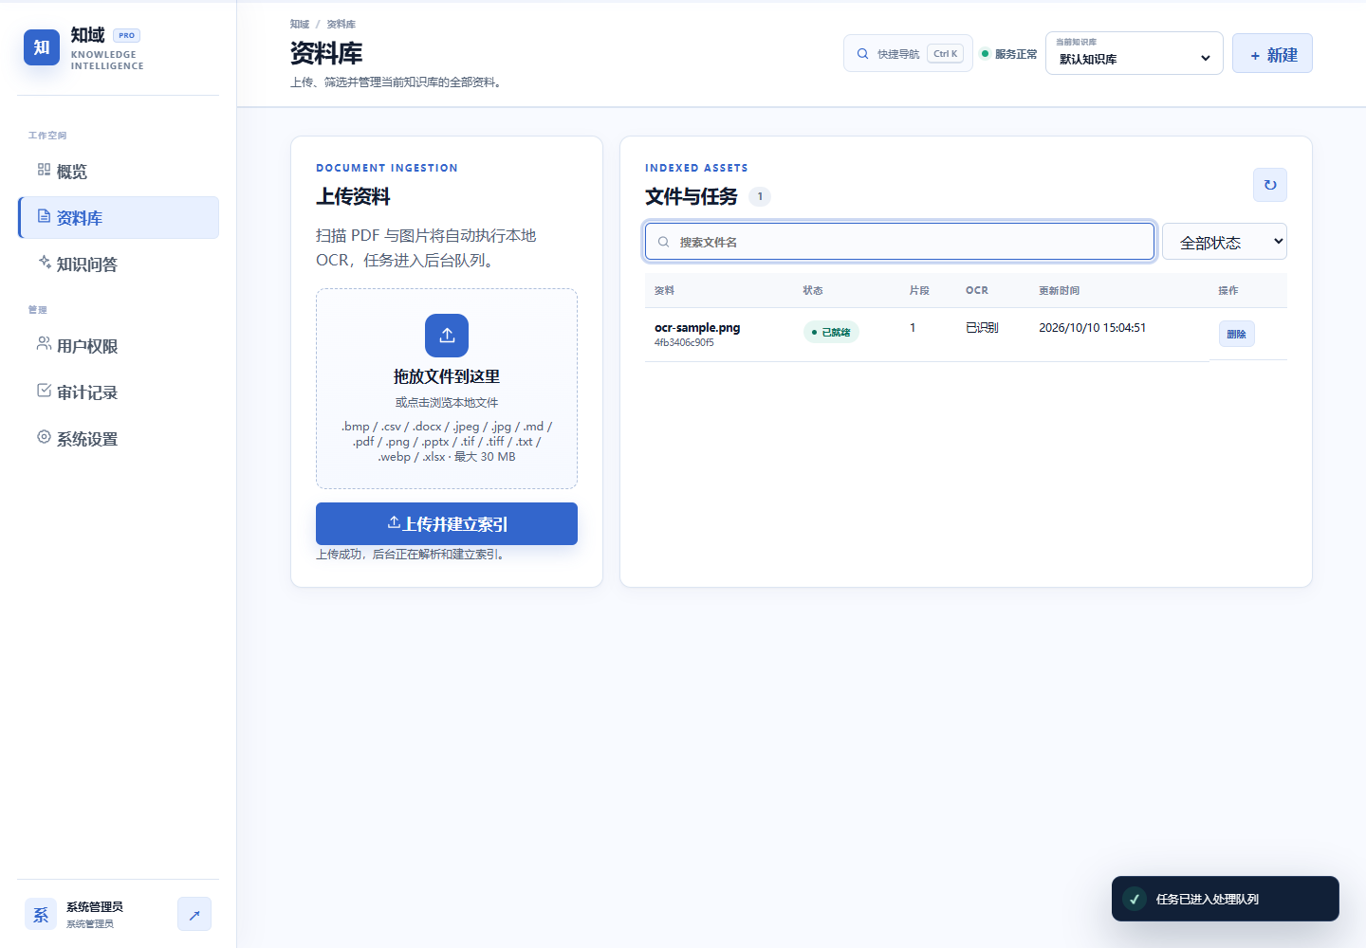Click the 知域 logo icon
Viewport: 1366px width, 948px height.
click(x=42, y=47)
